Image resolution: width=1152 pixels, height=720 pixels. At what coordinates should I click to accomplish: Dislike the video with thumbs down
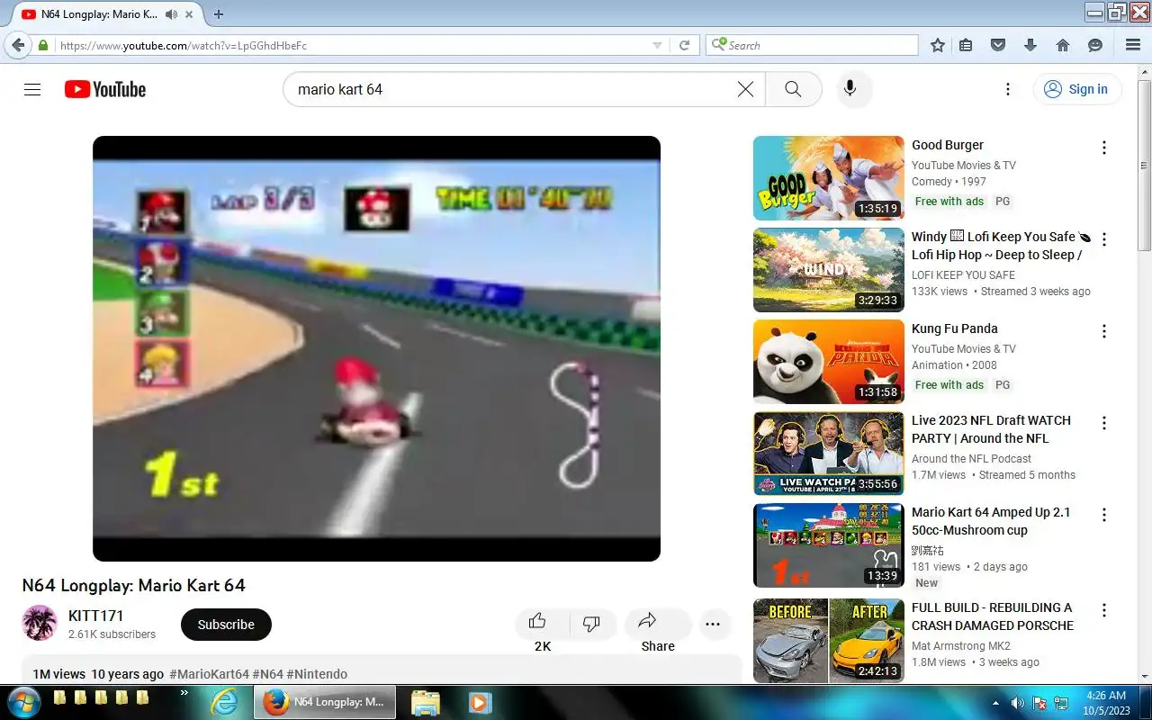click(591, 624)
